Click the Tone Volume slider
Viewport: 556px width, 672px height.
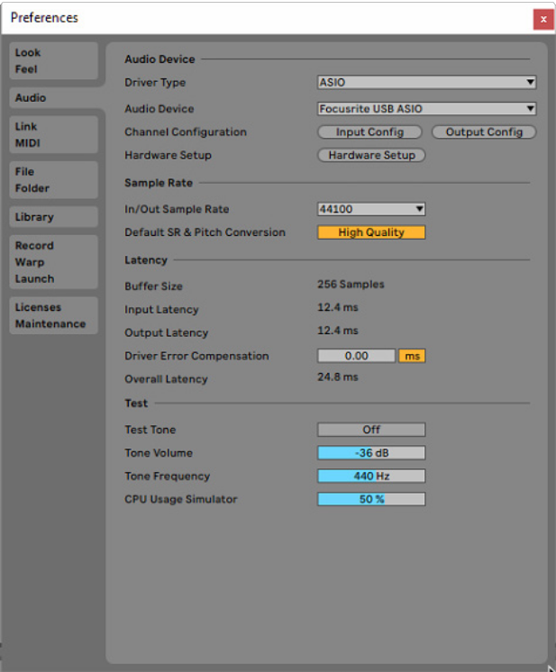(370, 453)
